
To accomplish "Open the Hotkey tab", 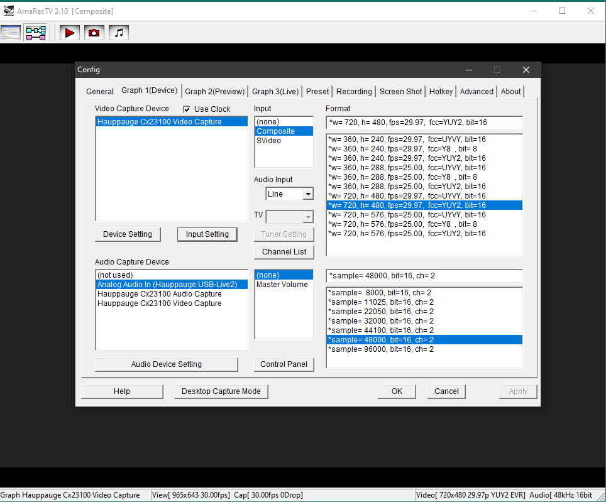I will pyautogui.click(x=441, y=92).
